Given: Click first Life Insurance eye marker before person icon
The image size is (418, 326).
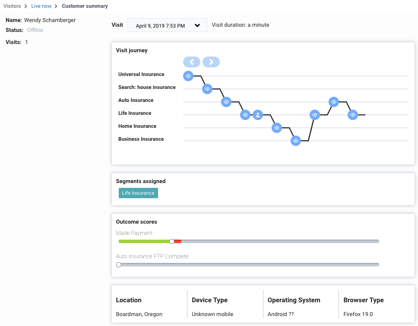Looking at the screenshot, I should (245, 115).
